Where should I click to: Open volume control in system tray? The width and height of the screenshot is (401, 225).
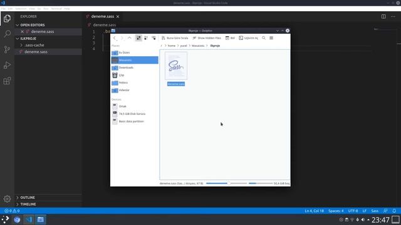(363, 219)
